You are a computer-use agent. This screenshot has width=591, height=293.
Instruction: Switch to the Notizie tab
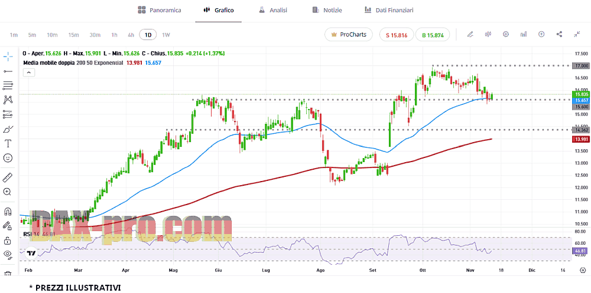click(327, 10)
